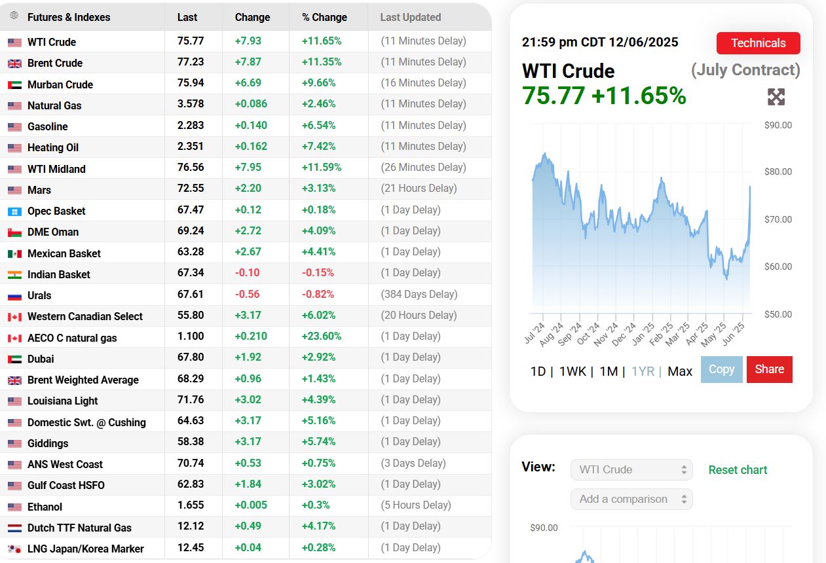826x563 pixels.
Task: Click the (26 Minutes Delay) WTI Midland note
Action: [424, 167]
